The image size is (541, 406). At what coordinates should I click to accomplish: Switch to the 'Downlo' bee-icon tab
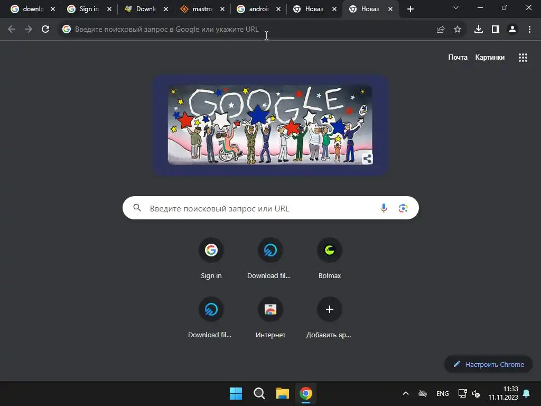pyautogui.click(x=142, y=10)
